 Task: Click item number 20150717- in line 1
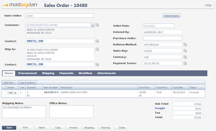(x=51, y=92)
